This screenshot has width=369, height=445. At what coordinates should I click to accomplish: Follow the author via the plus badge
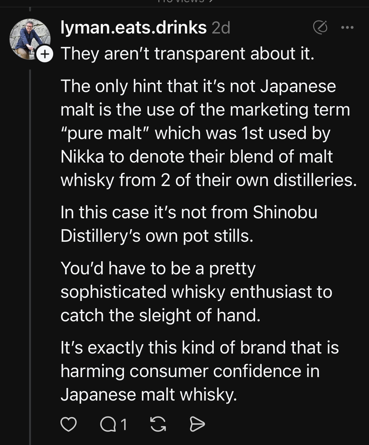pyautogui.click(x=45, y=54)
